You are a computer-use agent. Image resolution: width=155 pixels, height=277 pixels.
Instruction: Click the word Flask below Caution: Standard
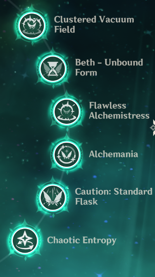tap(86, 202)
